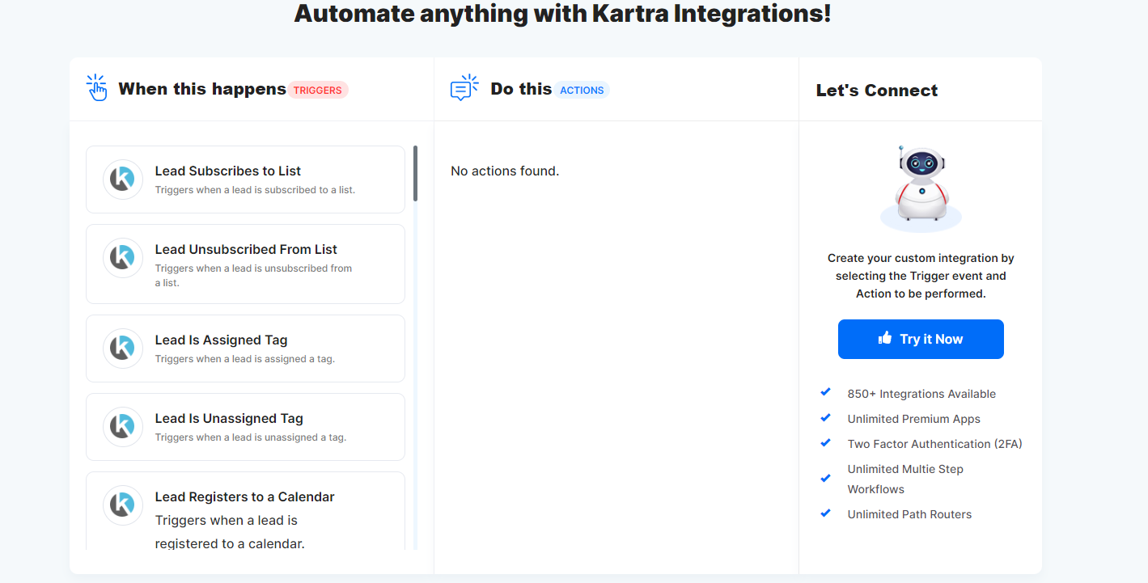Click 'Triggers when a lead is registered to a calendar.'
The width and height of the screenshot is (1148, 583).
(230, 532)
